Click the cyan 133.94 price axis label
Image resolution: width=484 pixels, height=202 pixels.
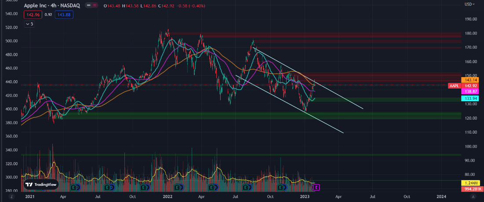[x=469, y=99]
